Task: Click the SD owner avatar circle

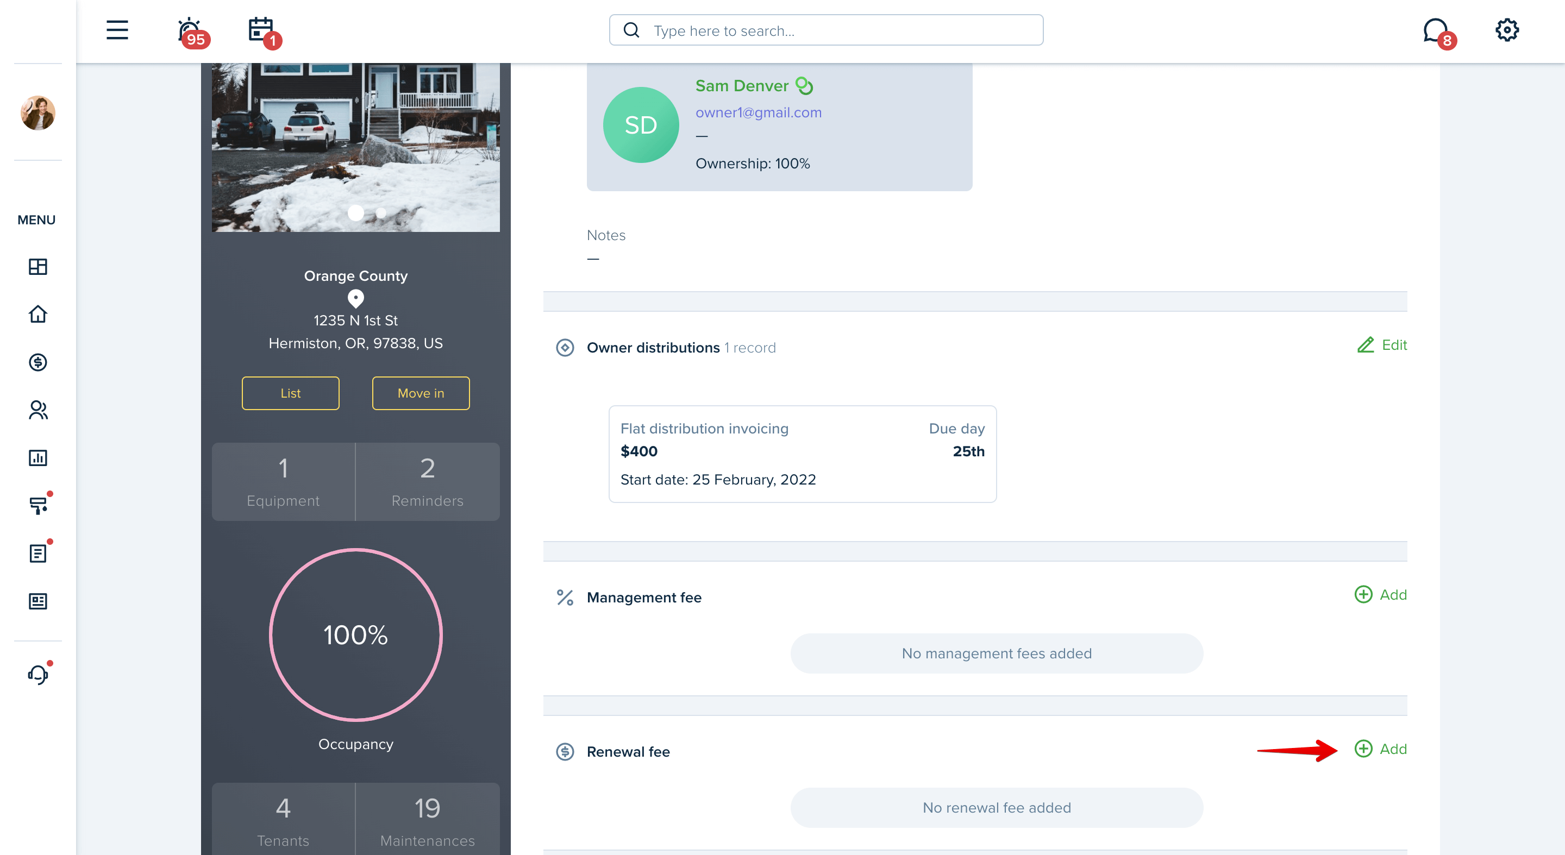Action: point(640,125)
